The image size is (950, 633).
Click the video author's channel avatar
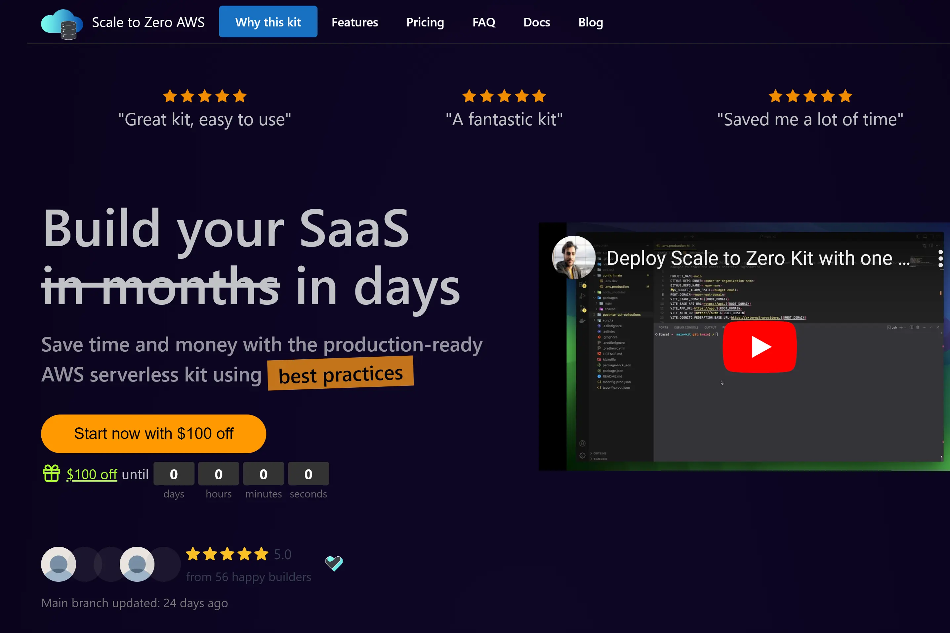point(573,257)
